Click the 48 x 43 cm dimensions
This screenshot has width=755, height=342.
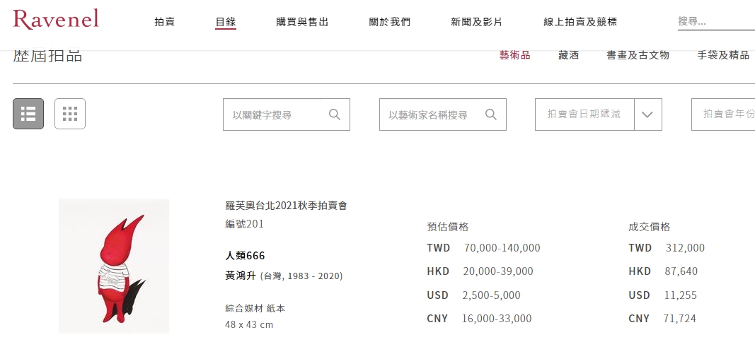(249, 324)
